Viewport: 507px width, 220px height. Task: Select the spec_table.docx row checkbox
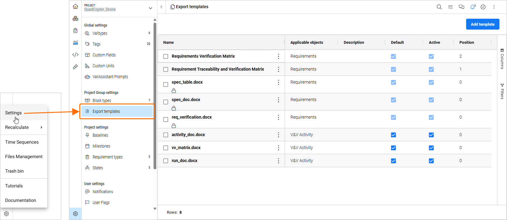(166, 84)
